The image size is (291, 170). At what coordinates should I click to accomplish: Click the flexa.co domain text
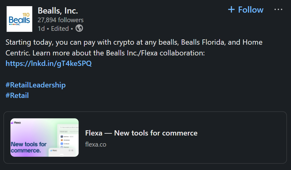tap(96, 144)
